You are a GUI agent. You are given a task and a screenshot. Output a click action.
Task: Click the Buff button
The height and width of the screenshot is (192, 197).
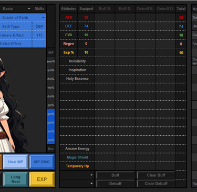(115, 175)
